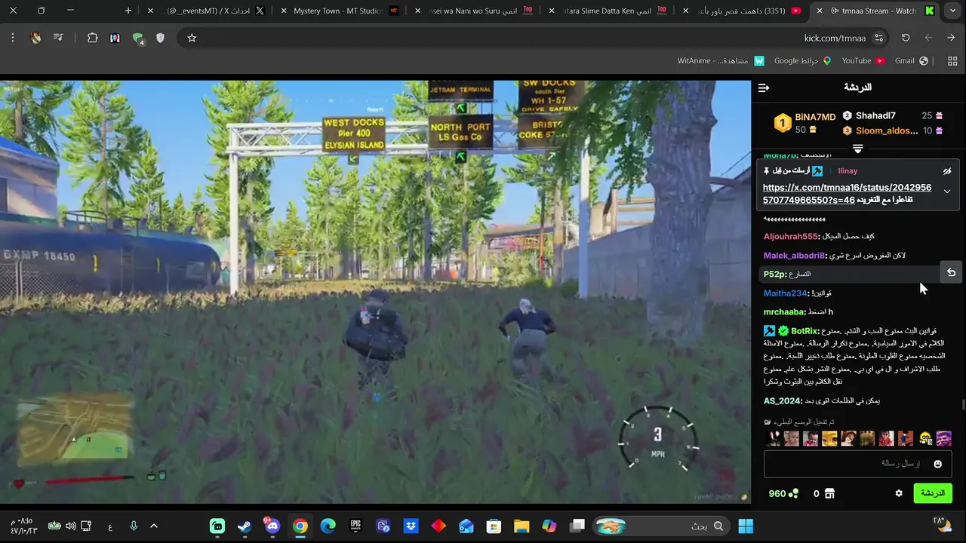Bookmark this page with the star icon
This screenshot has width=966, height=543.
click(x=192, y=38)
